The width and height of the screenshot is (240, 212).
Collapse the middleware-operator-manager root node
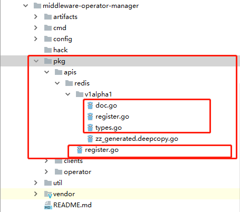pos(26,6)
